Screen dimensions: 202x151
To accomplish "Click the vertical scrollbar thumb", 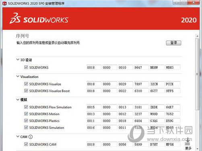I will tap(197, 74).
